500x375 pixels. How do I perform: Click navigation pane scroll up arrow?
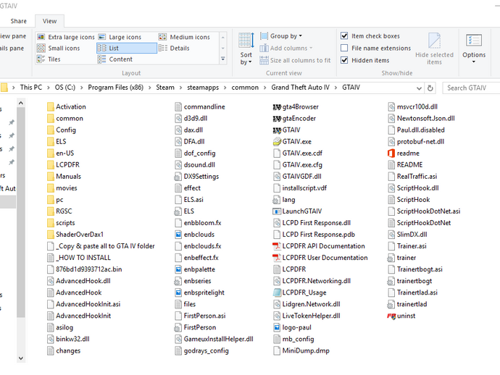pos(21,103)
